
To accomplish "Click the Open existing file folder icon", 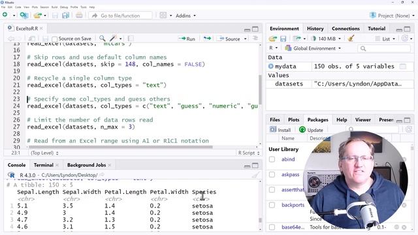I will (38, 16).
